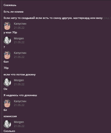
Task: Click the 'Сколько' message
Action: tap(9, 131)
